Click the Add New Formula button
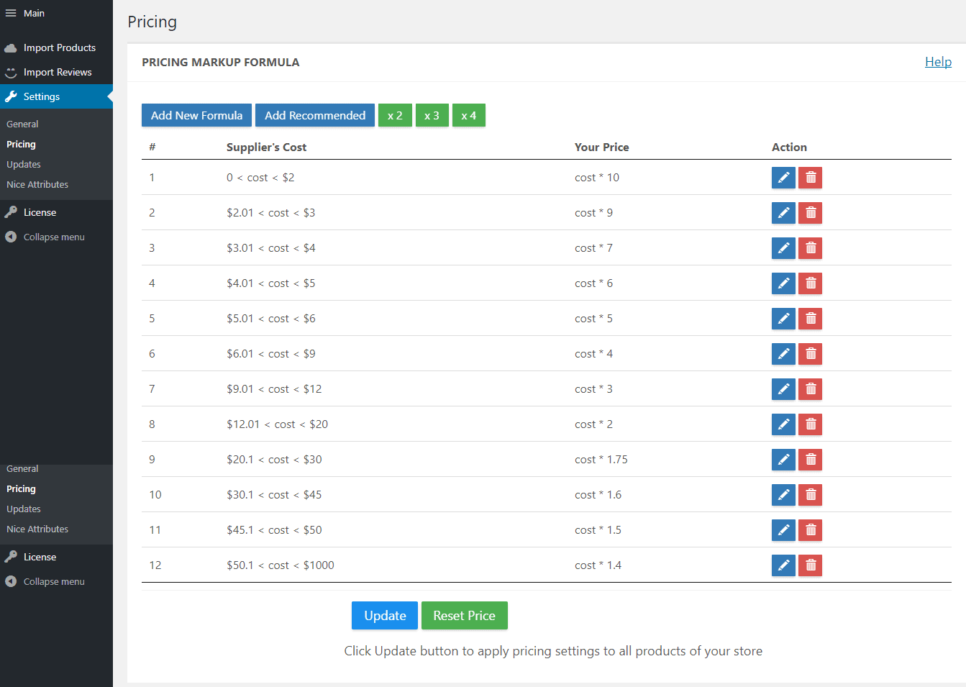This screenshot has width=966, height=687. pyautogui.click(x=196, y=115)
